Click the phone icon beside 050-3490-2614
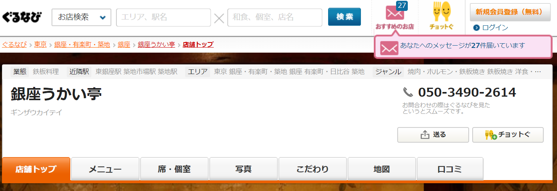557x191 pixels. (408, 92)
